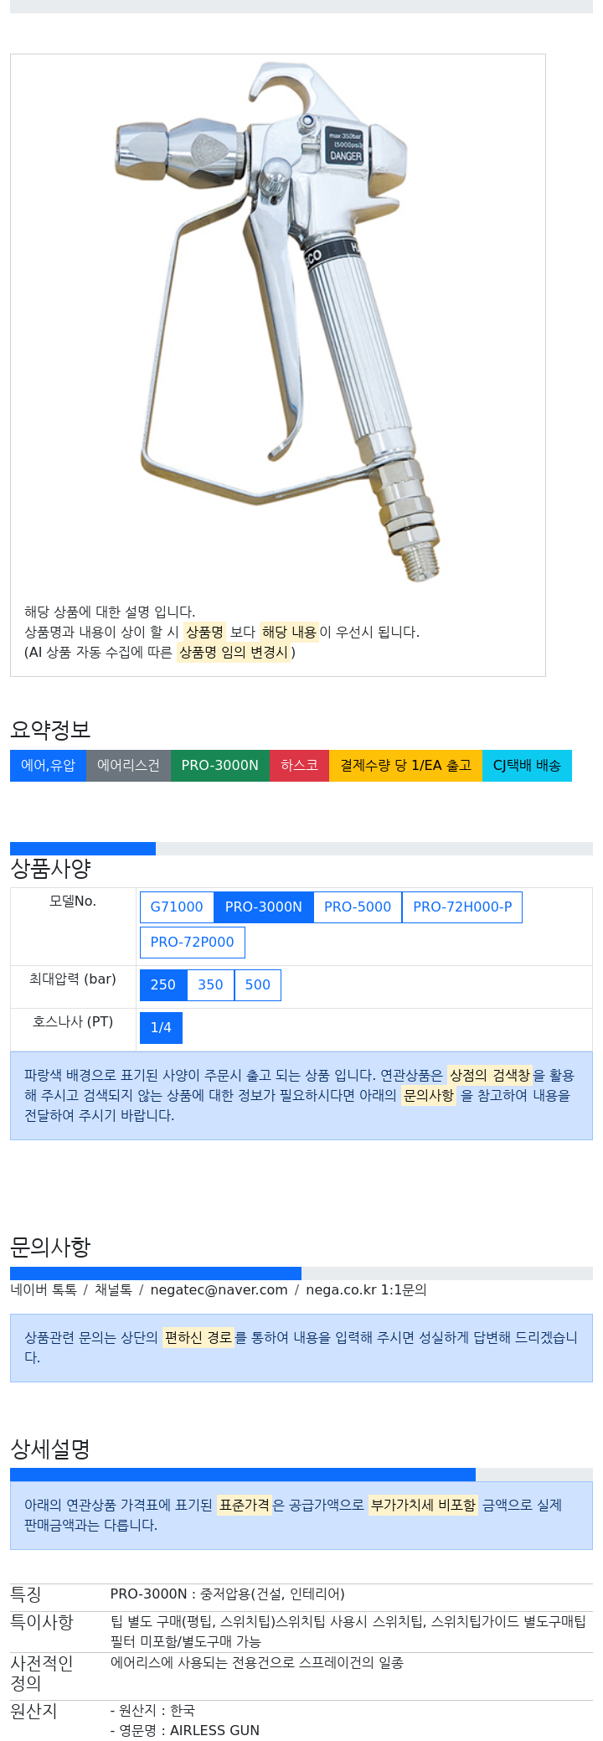Open the 네이버 톡톡 inquiry link
This screenshot has width=603, height=1741.
tap(44, 1289)
